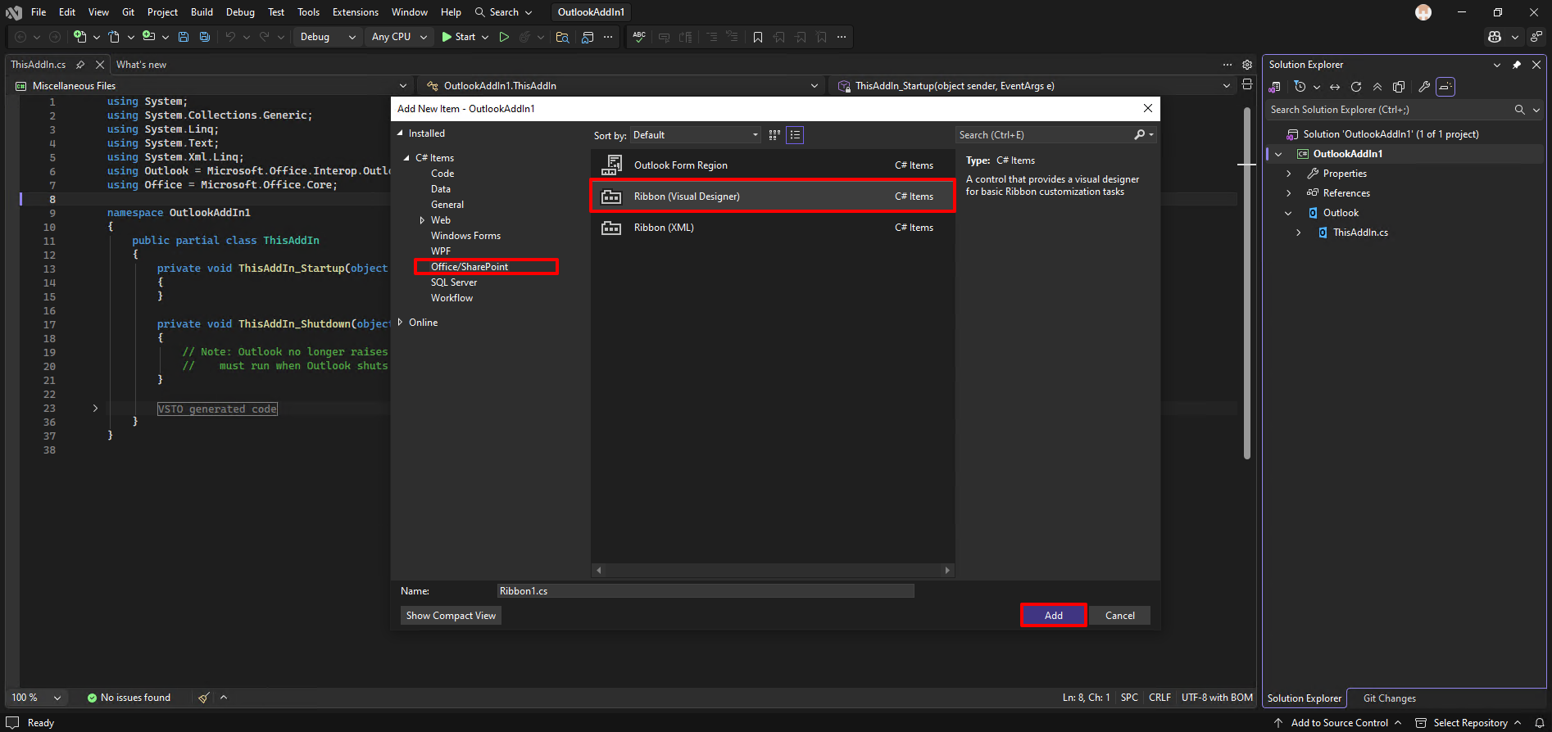Open the File menu
The height and width of the screenshot is (732, 1552).
pyautogui.click(x=39, y=12)
